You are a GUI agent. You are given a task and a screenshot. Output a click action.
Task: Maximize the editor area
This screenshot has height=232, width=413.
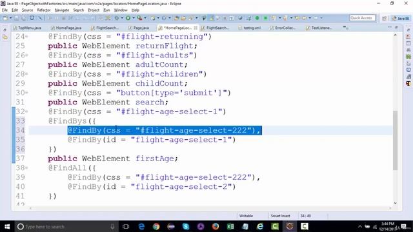tap(396, 27)
